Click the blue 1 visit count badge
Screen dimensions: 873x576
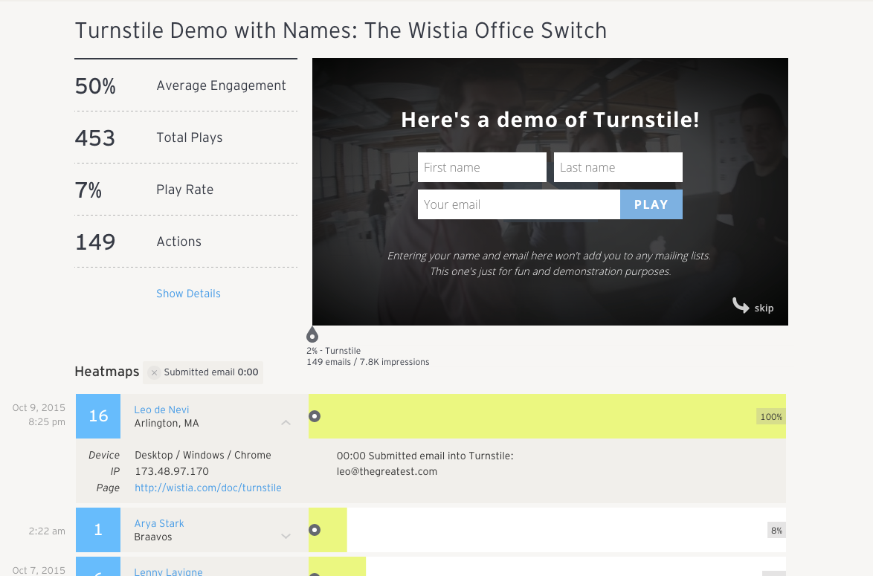tap(98, 530)
